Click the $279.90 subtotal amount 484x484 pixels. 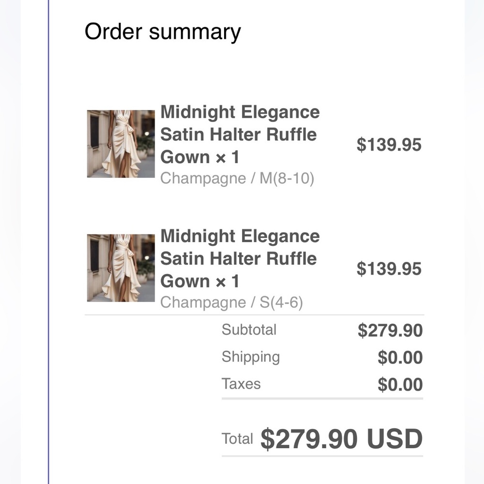coord(390,331)
